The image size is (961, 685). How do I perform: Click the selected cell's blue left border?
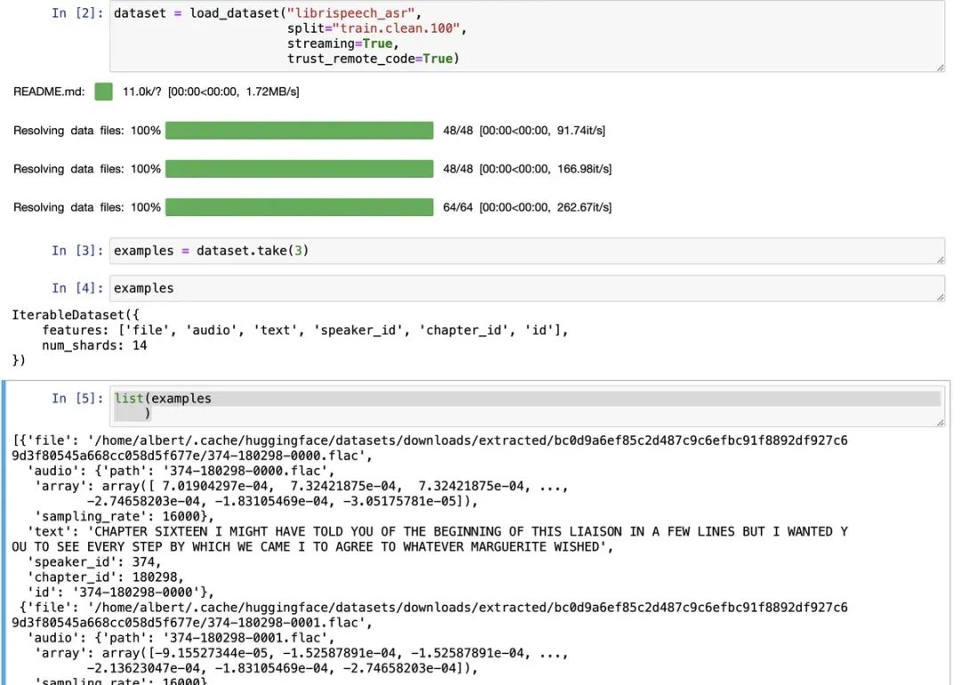coord(4,533)
